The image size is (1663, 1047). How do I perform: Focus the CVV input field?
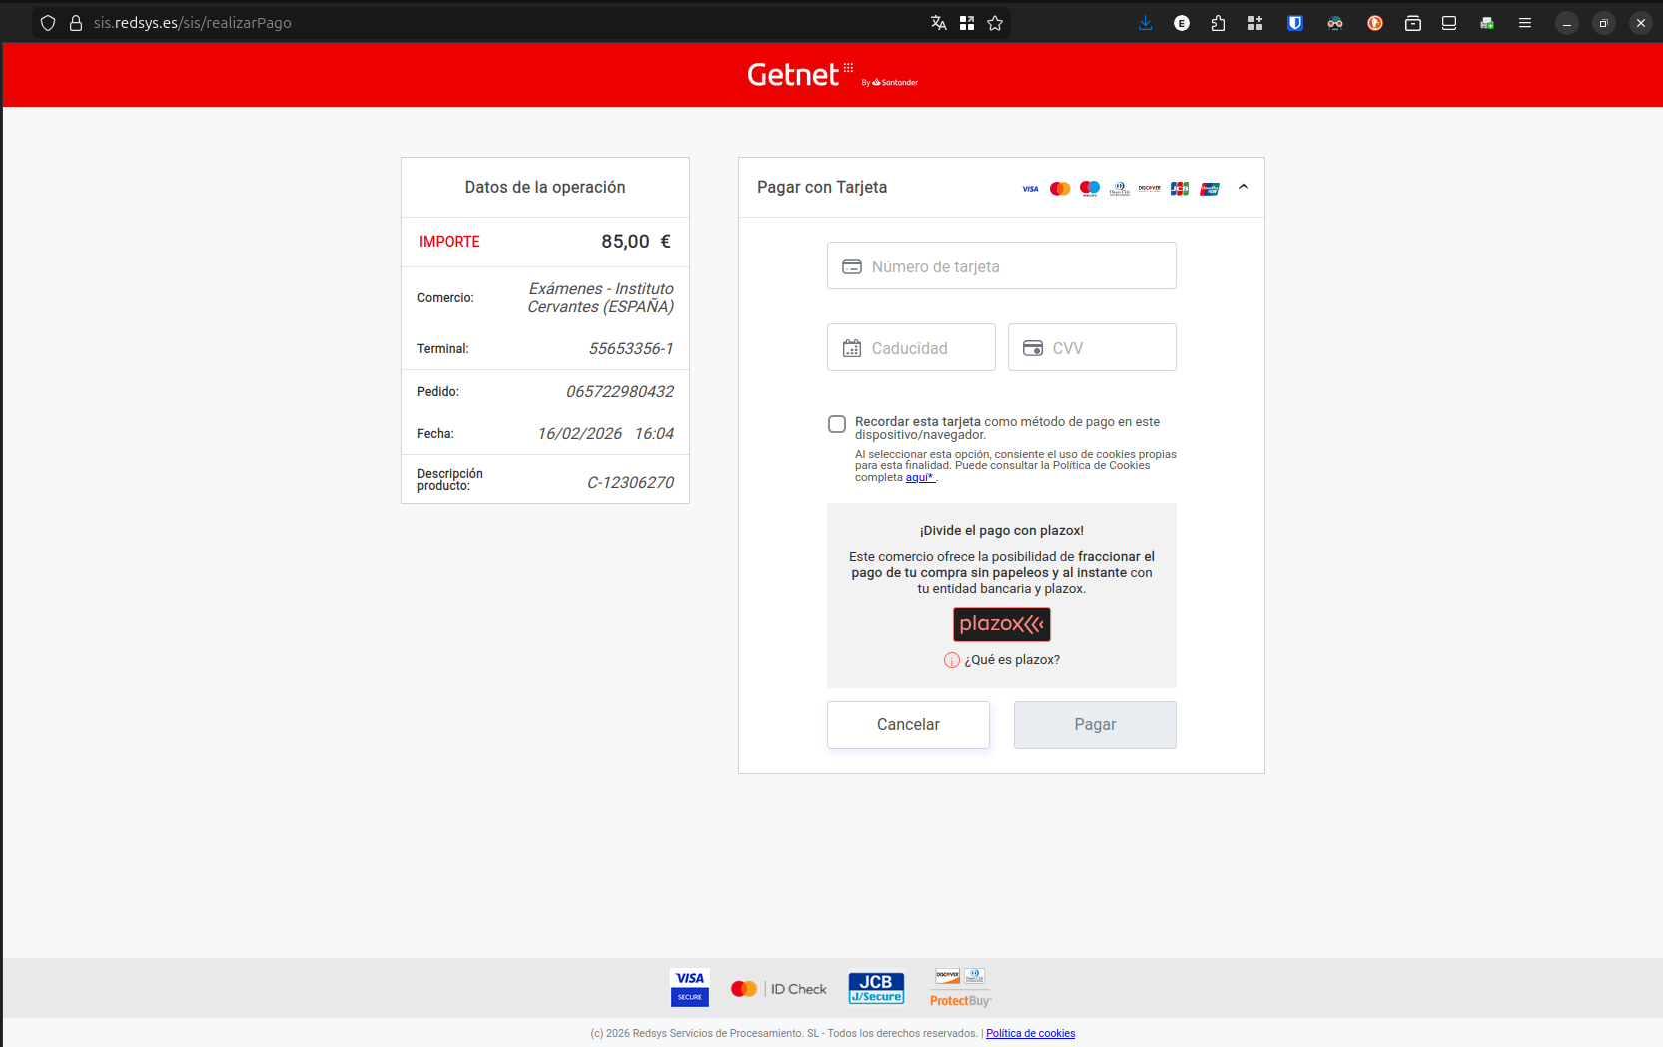[1092, 348]
